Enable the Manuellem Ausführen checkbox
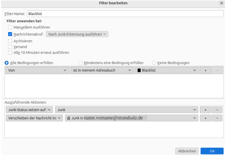This screenshot has height=155, width=227. click(10, 27)
